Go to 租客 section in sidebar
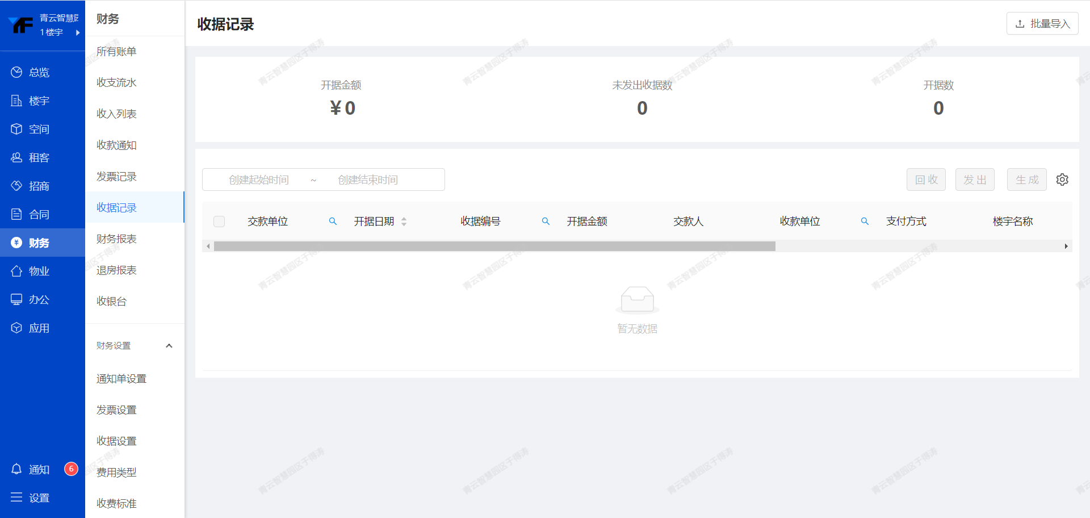 click(x=39, y=157)
